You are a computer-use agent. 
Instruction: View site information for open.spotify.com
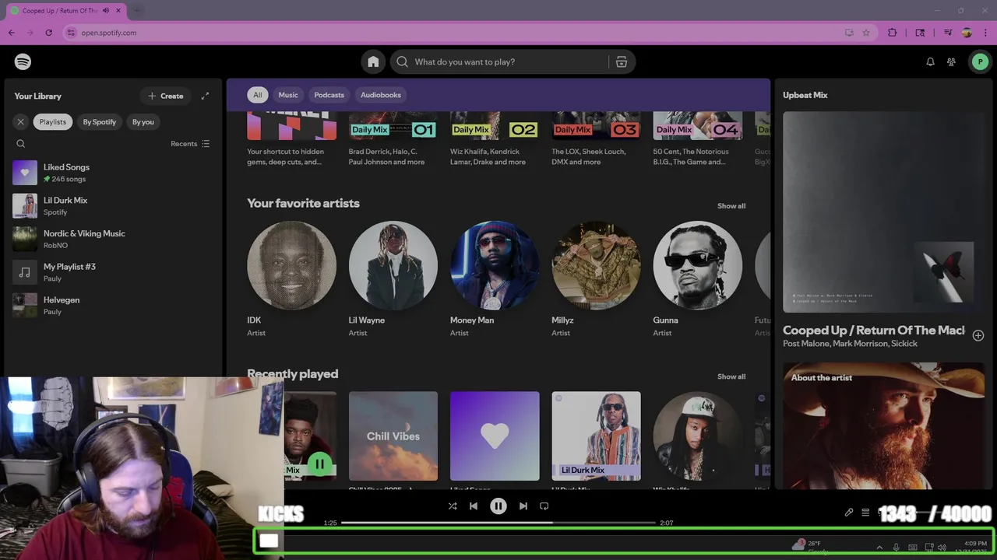(72, 33)
